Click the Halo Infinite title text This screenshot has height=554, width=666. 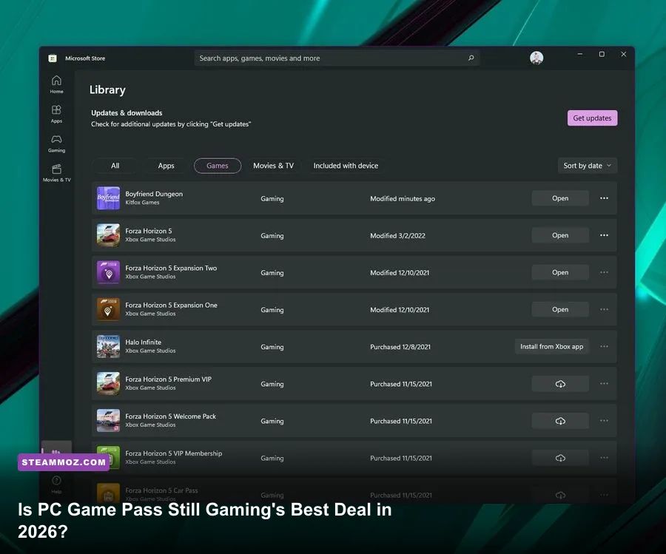point(143,342)
